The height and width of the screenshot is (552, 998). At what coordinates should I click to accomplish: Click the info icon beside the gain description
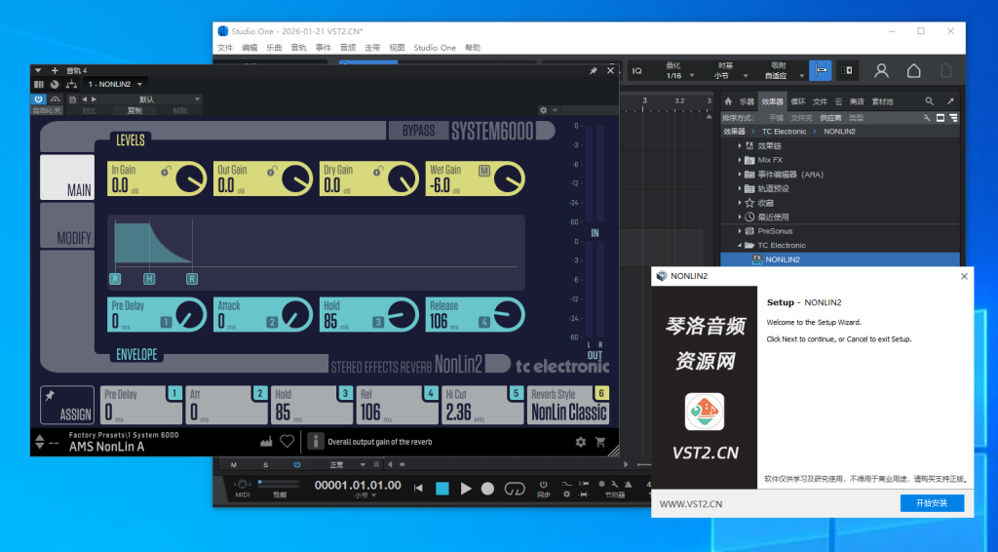click(x=315, y=442)
